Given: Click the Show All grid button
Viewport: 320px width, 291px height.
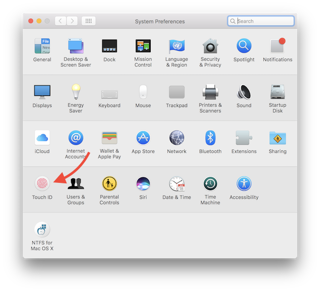Looking at the screenshot, I should point(89,21).
